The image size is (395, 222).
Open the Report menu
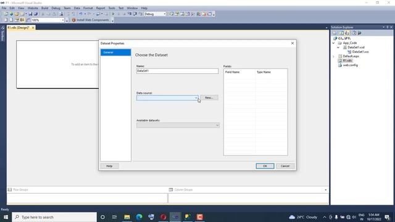coord(101,8)
